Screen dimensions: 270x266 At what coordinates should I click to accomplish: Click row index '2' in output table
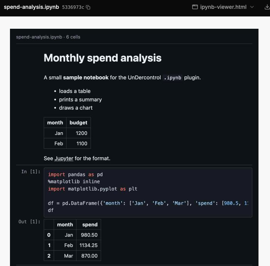(49, 256)
